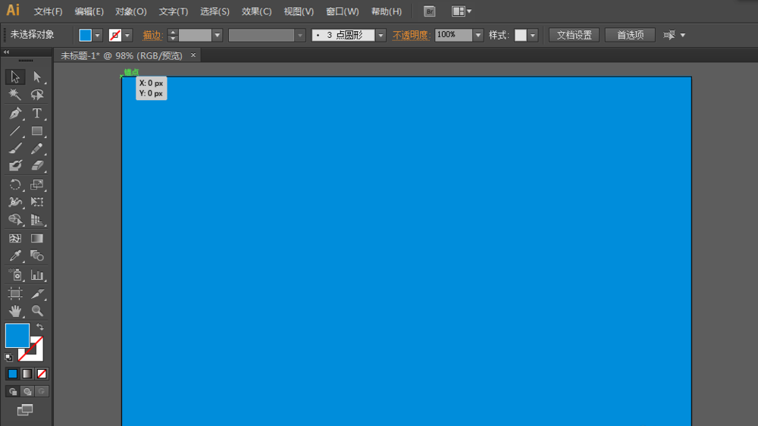Set paint type to None

[x=42, y=374]
